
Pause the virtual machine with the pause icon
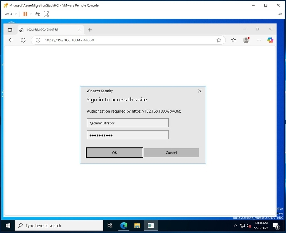coord(25,14)
